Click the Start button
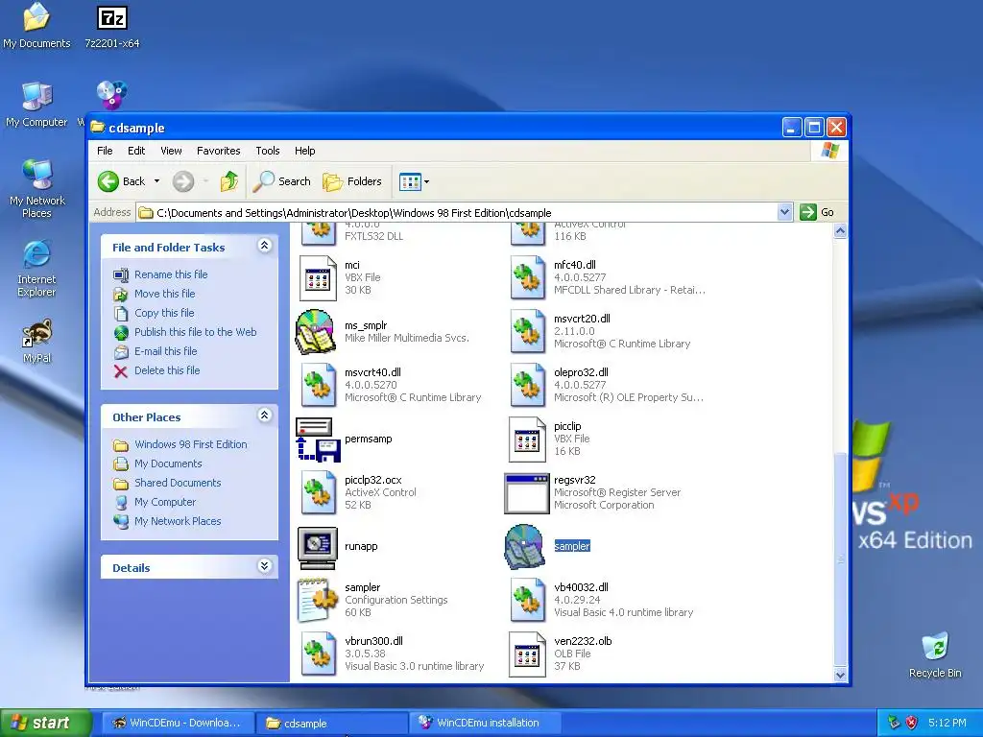The height and width of the screenshot is (737, 983). pyautogui.click(x=45, y=723)
